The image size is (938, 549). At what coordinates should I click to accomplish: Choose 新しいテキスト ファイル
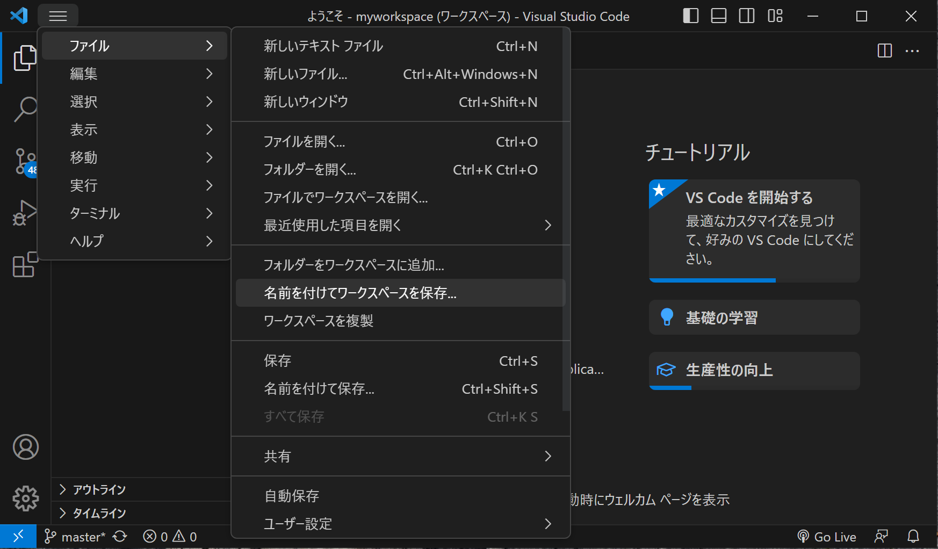[400, 46]
